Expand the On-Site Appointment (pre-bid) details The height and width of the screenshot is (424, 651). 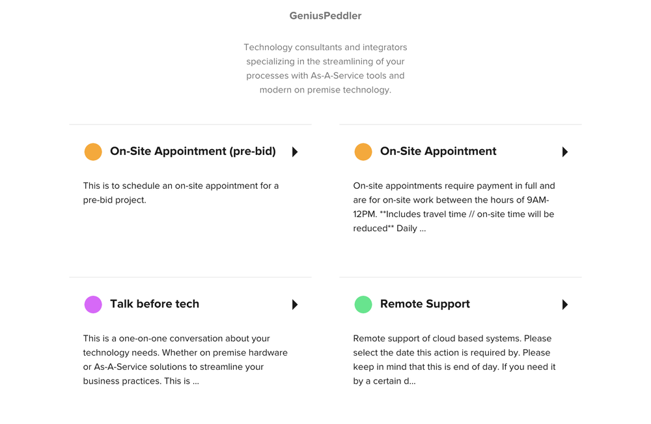coord(294,152)
